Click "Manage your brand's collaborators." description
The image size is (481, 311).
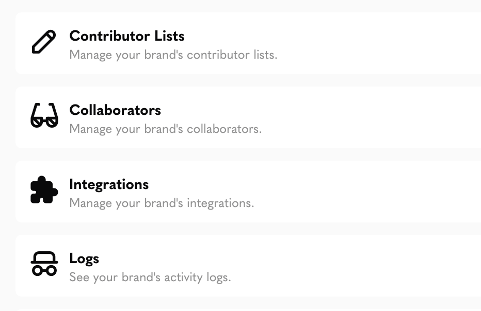point(166,129)
